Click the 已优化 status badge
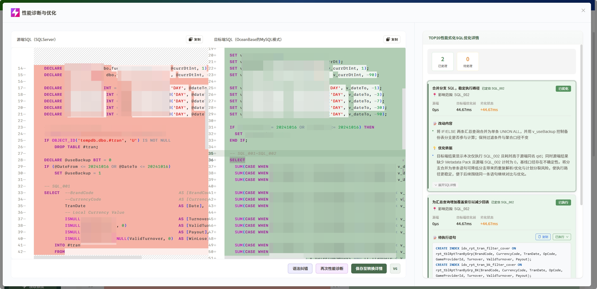Viewport: 597px width, 289px height. pos(563,89)
